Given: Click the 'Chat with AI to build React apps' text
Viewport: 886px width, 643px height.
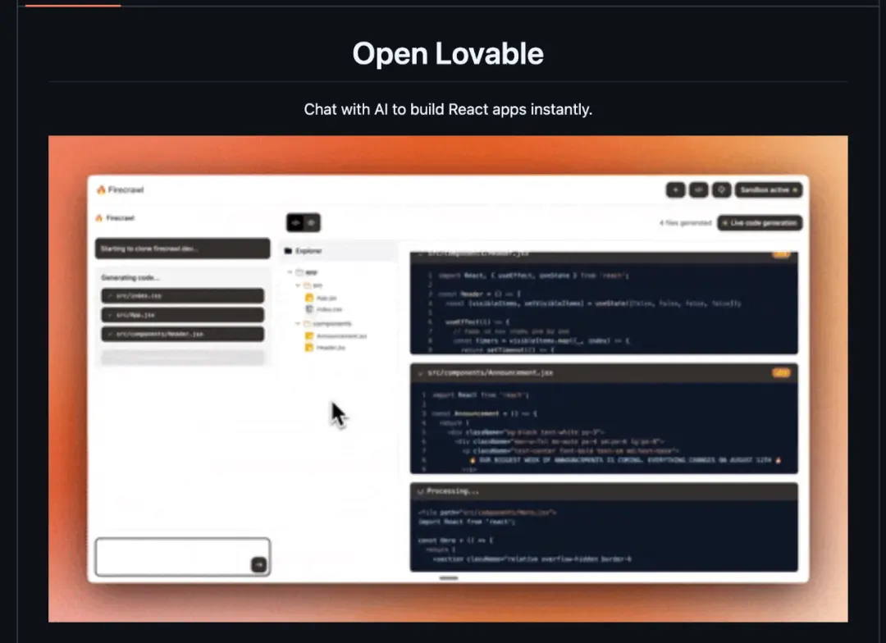Looking at the screenshot, I should pyautogui.click(x=448, y=110).
